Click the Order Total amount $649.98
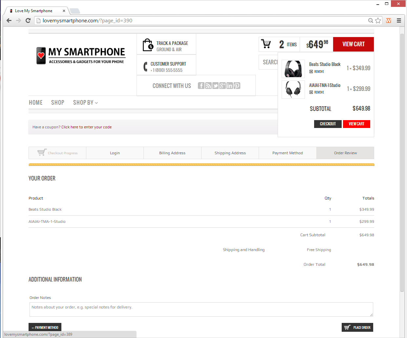Image resolution: width=407 pixels, height=338 pixels. click(366, 264)
